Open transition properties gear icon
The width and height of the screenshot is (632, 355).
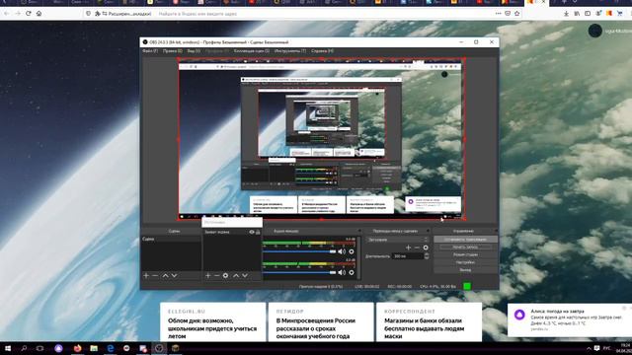point(426,248)
